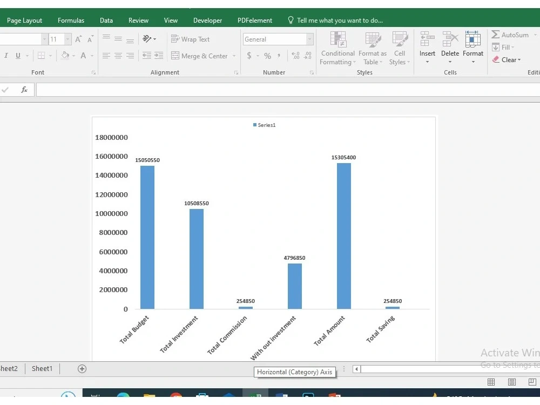This screenshot has height=405, width=540.
Task: Open Conditional Formatting menu
Action: pyautogui.click(x=338, y=49)
